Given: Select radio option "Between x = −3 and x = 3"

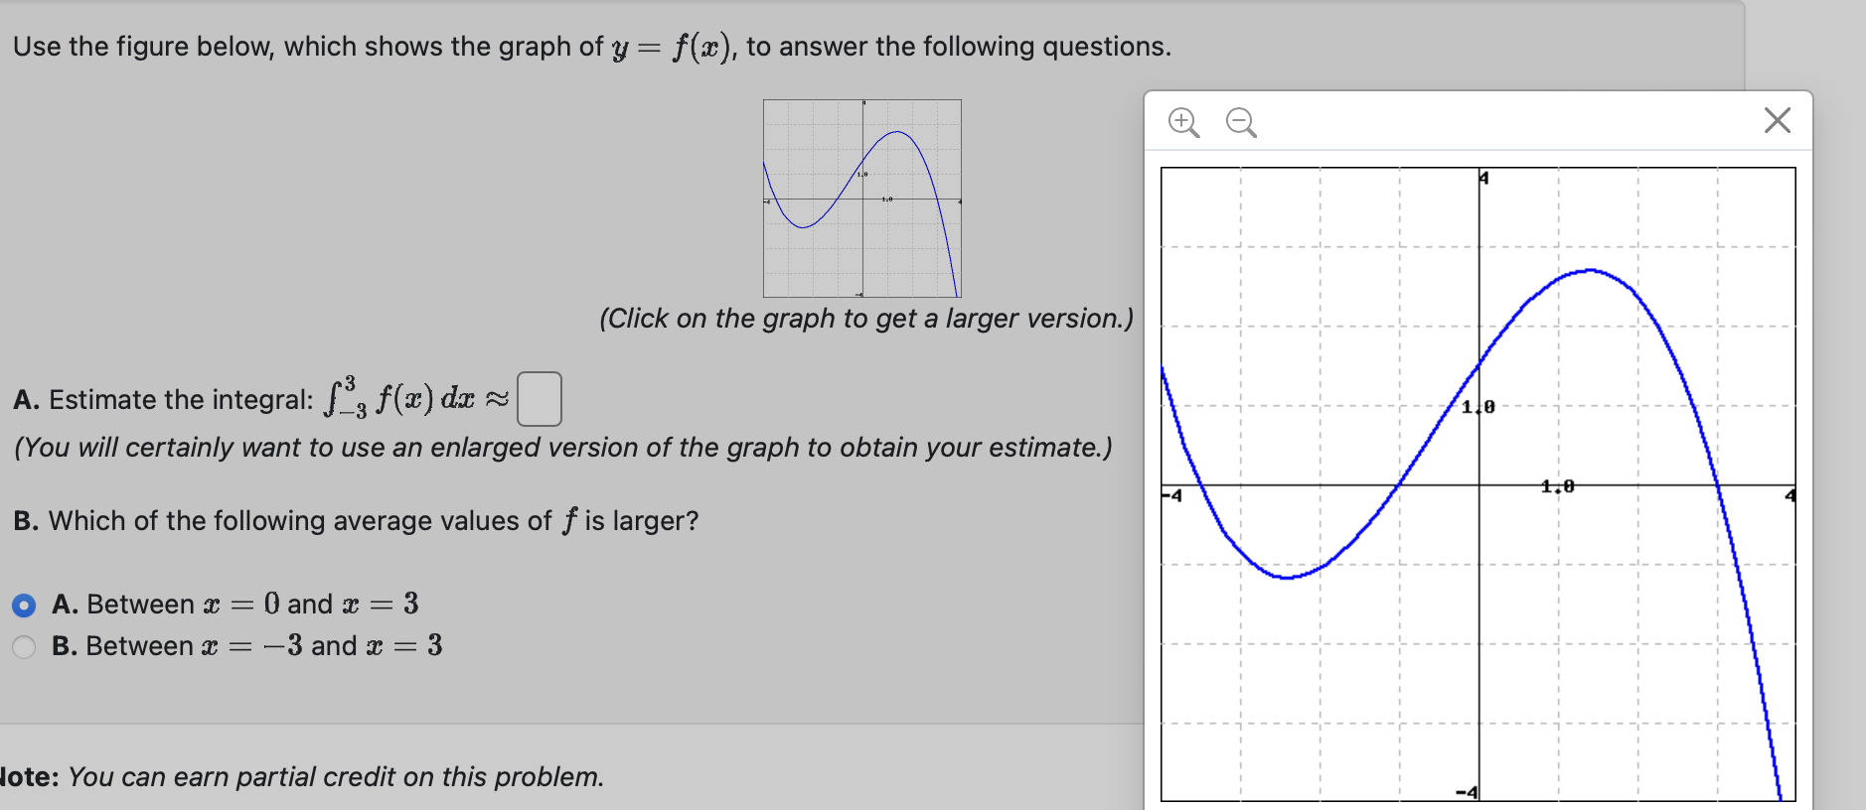Looking at the screenshot, I should 24,646.
